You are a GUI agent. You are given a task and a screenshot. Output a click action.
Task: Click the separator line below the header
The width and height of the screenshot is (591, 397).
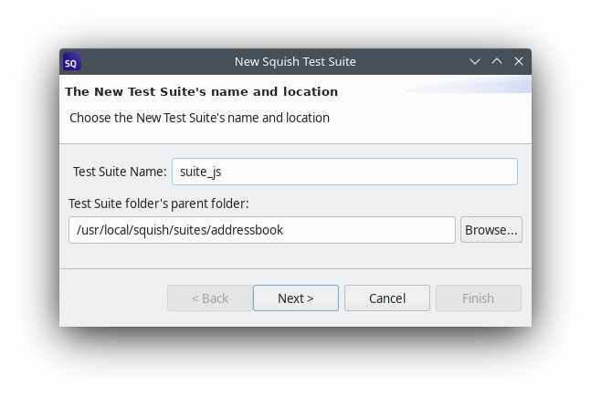tap(295, 143)
